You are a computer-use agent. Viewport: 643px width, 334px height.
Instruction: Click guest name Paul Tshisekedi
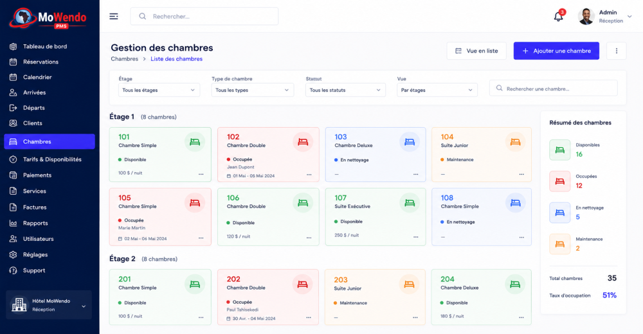[x=242, y=310]
